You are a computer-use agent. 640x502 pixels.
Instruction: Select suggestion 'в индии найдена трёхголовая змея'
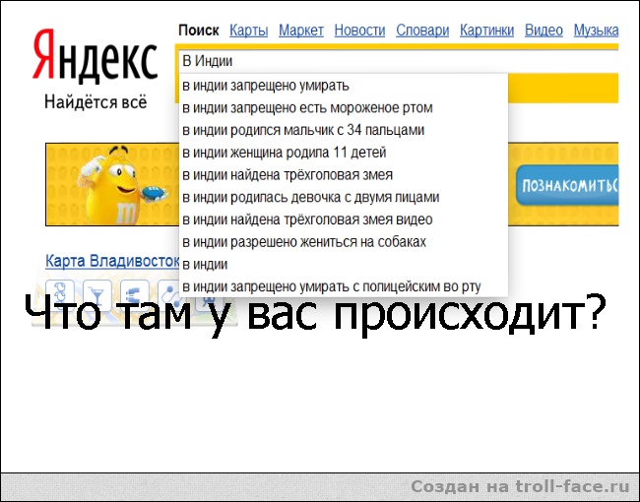coord(344,175)
